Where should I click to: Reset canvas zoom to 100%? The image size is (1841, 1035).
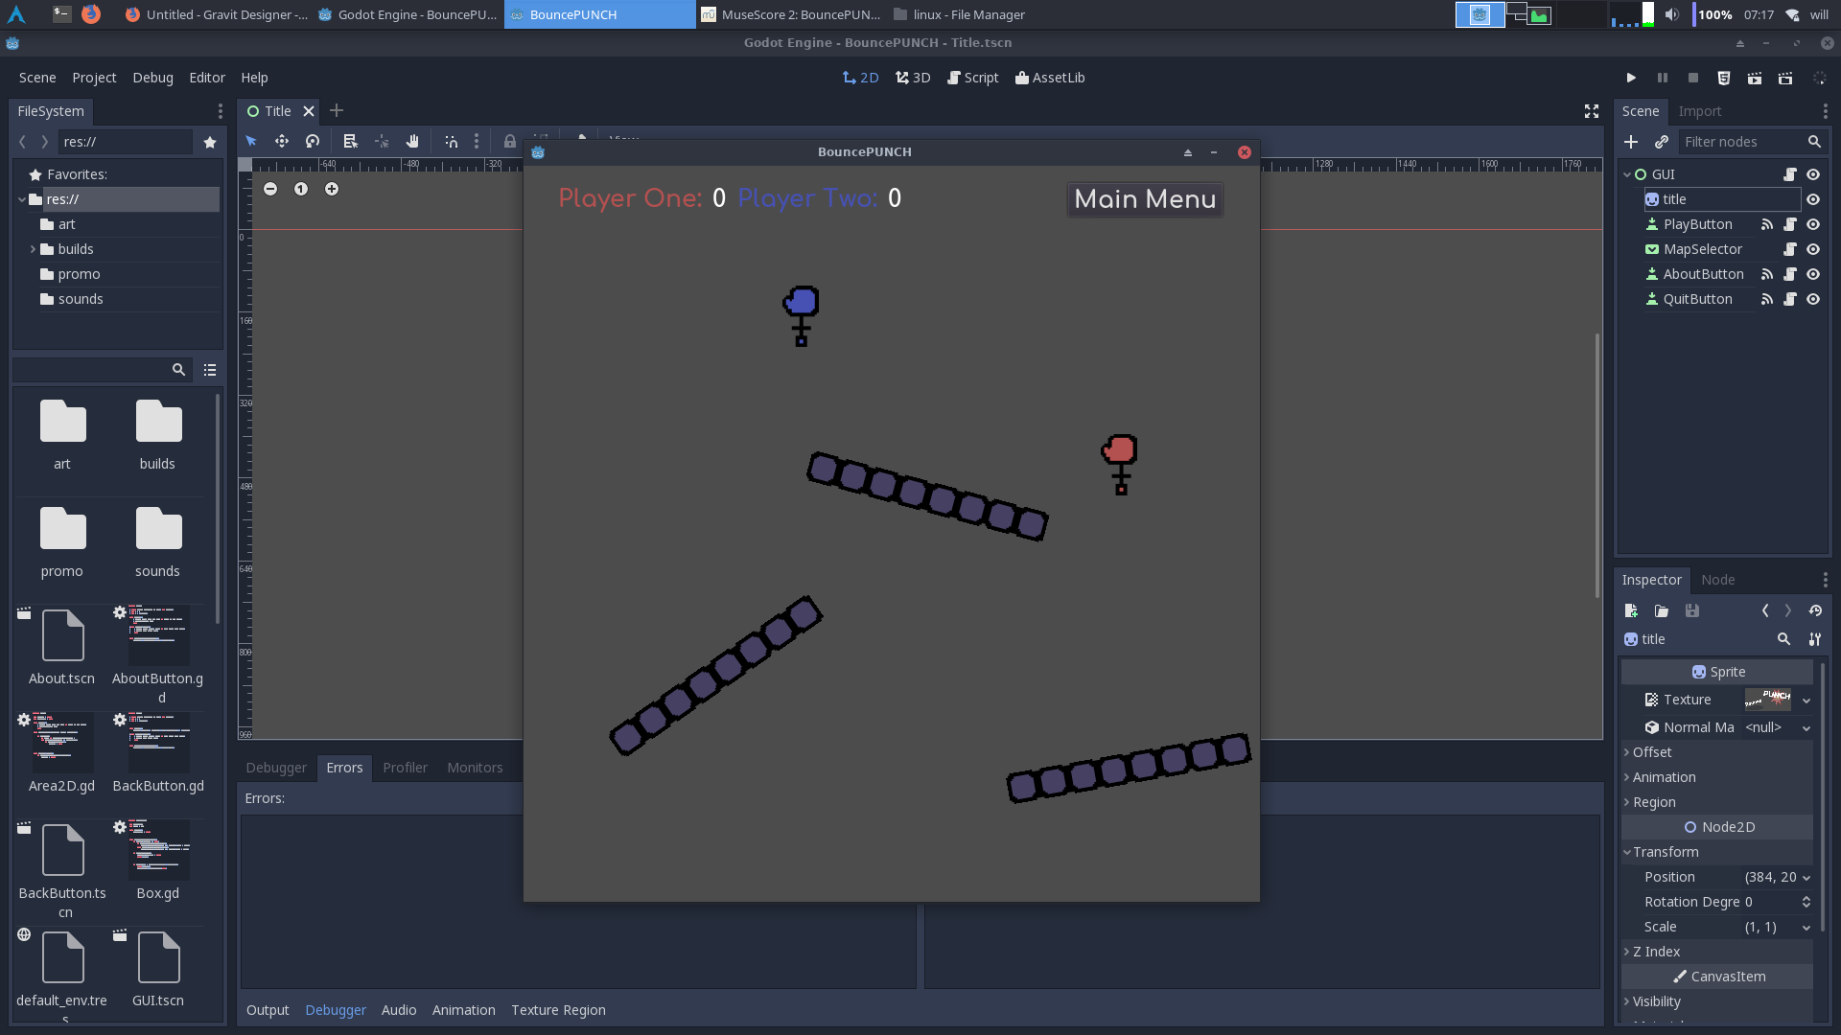[x=301, y=189]
